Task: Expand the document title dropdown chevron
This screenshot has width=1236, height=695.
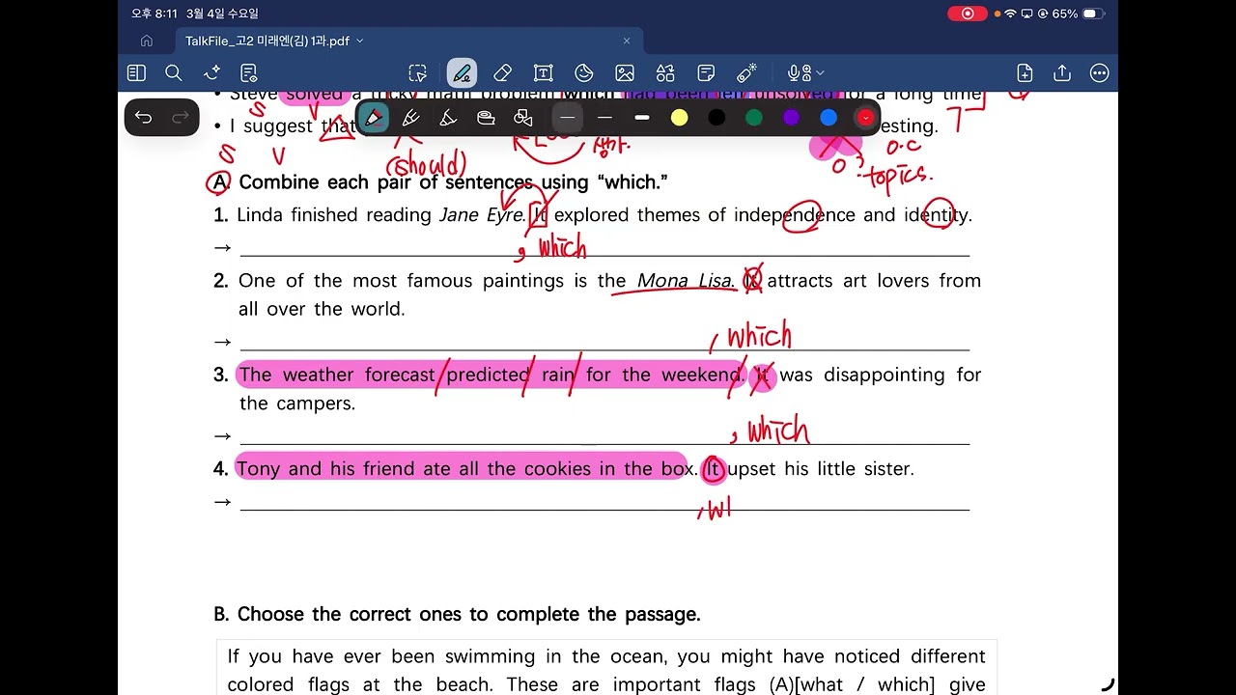Action: pos(360,41)
